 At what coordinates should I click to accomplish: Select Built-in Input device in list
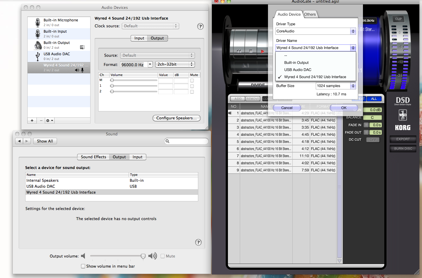coord(59,34)
